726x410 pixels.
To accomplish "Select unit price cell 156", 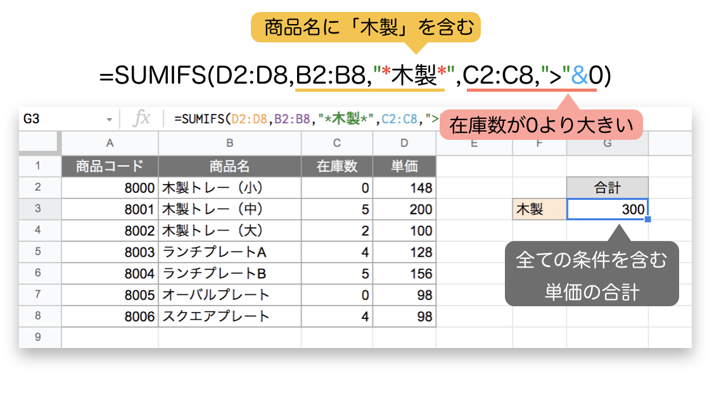I will click(404, 273).
